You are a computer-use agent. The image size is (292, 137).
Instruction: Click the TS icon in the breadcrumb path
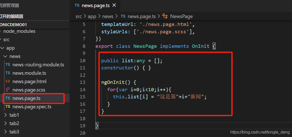point(123,16)
